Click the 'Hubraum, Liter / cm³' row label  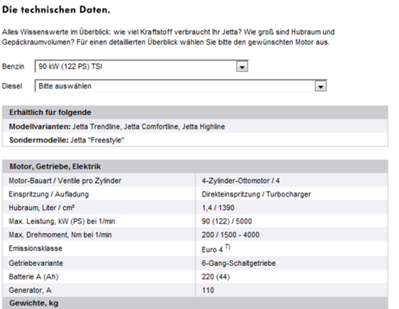(x=41, y=208)
